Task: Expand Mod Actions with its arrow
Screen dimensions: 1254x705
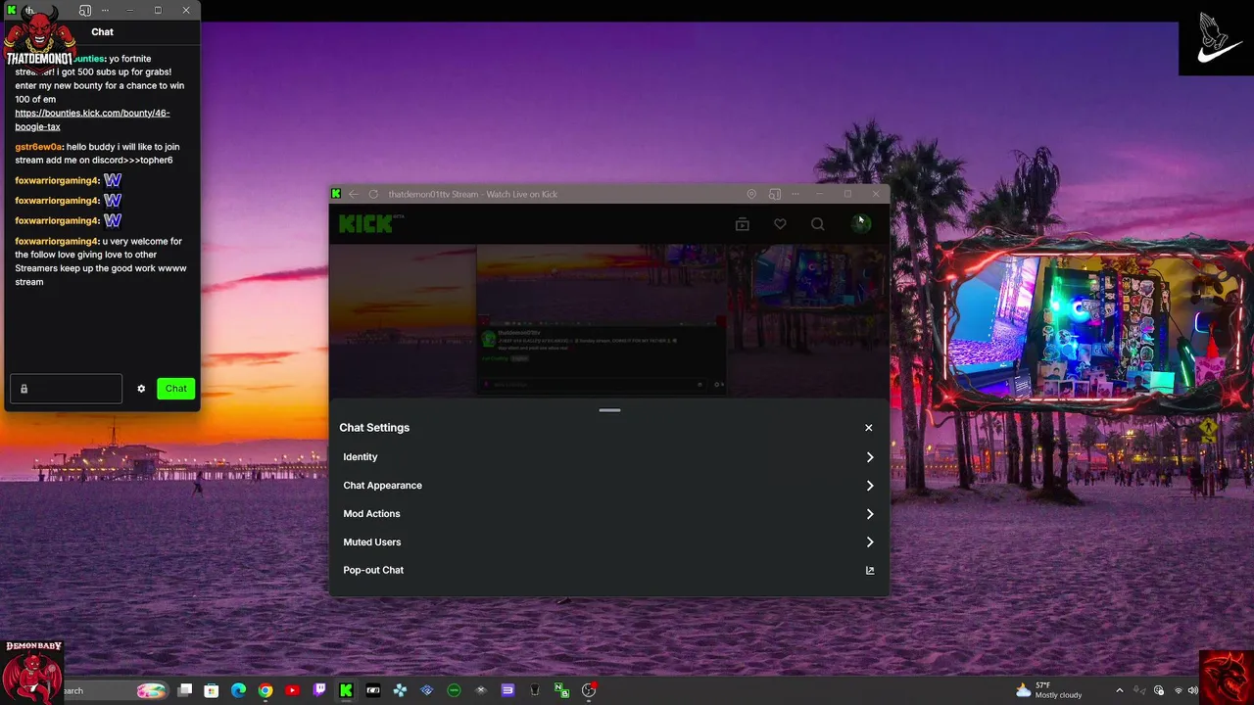Action: 869,514
